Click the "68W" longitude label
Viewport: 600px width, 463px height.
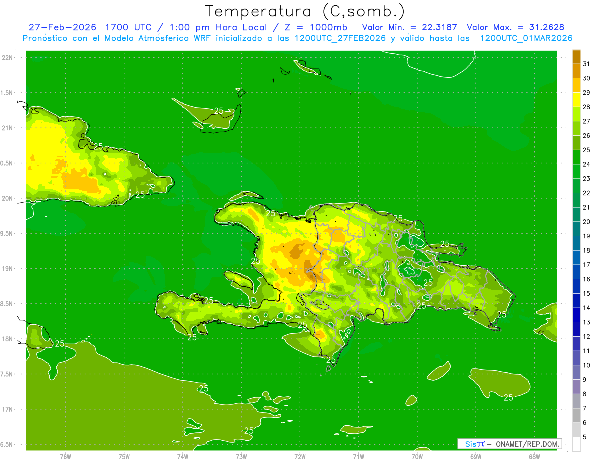(534, 456)
